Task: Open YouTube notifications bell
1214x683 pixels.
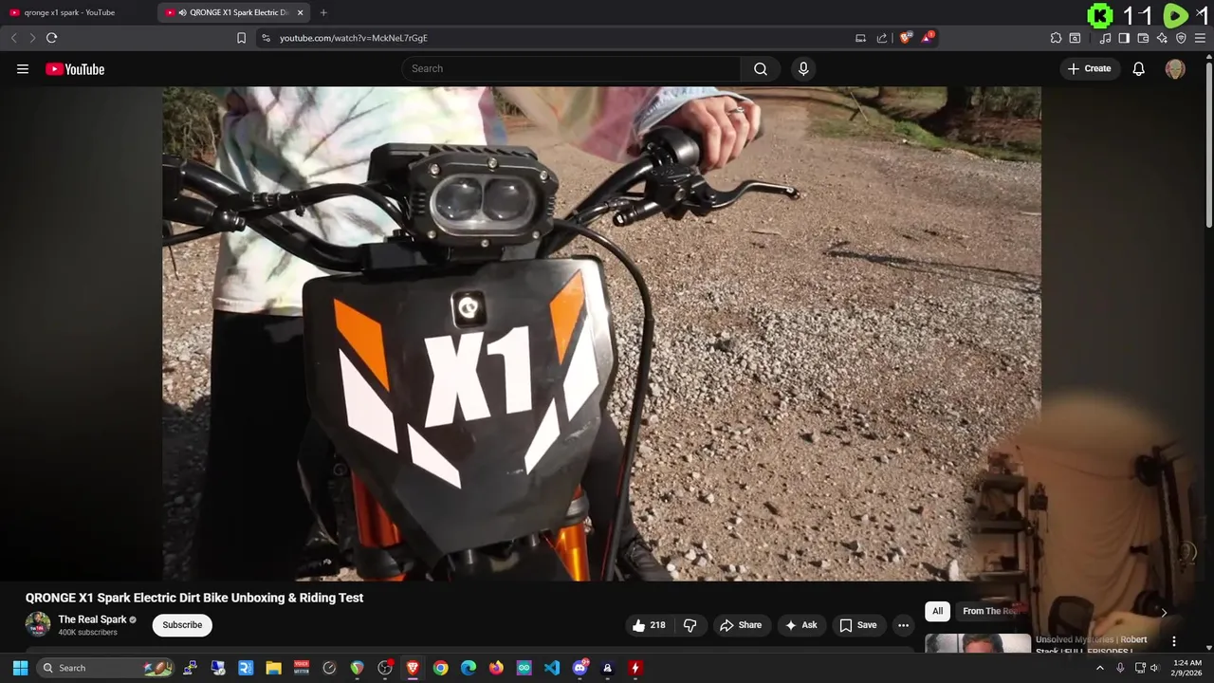Action: coord(1138,69)
